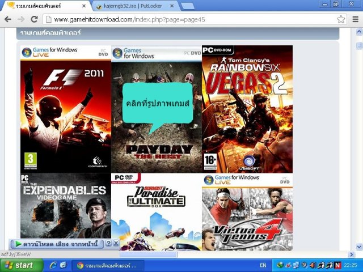Click the red N tray icon
This screenshot has width=363, height=272.
tap(338, 265)
